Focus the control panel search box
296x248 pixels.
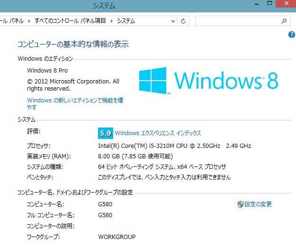click(x=242, y=21)
